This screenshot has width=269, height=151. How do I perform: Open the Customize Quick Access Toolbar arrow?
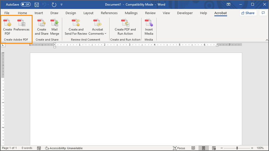(61, 4)
